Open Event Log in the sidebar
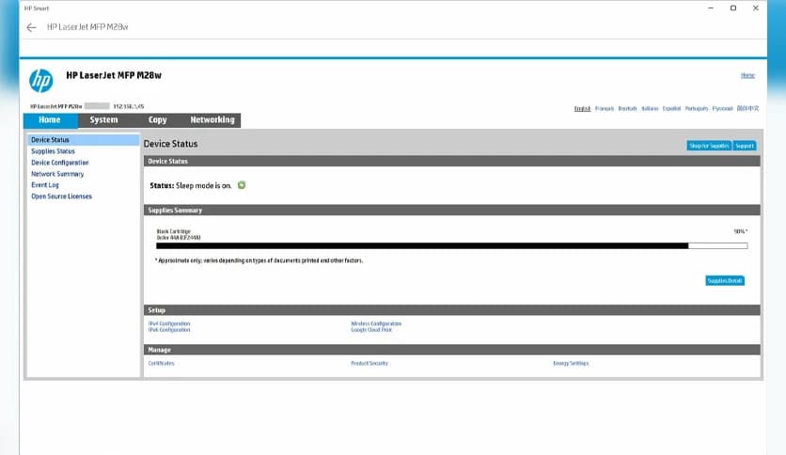The image size is (786, 455). pos(45,185)
